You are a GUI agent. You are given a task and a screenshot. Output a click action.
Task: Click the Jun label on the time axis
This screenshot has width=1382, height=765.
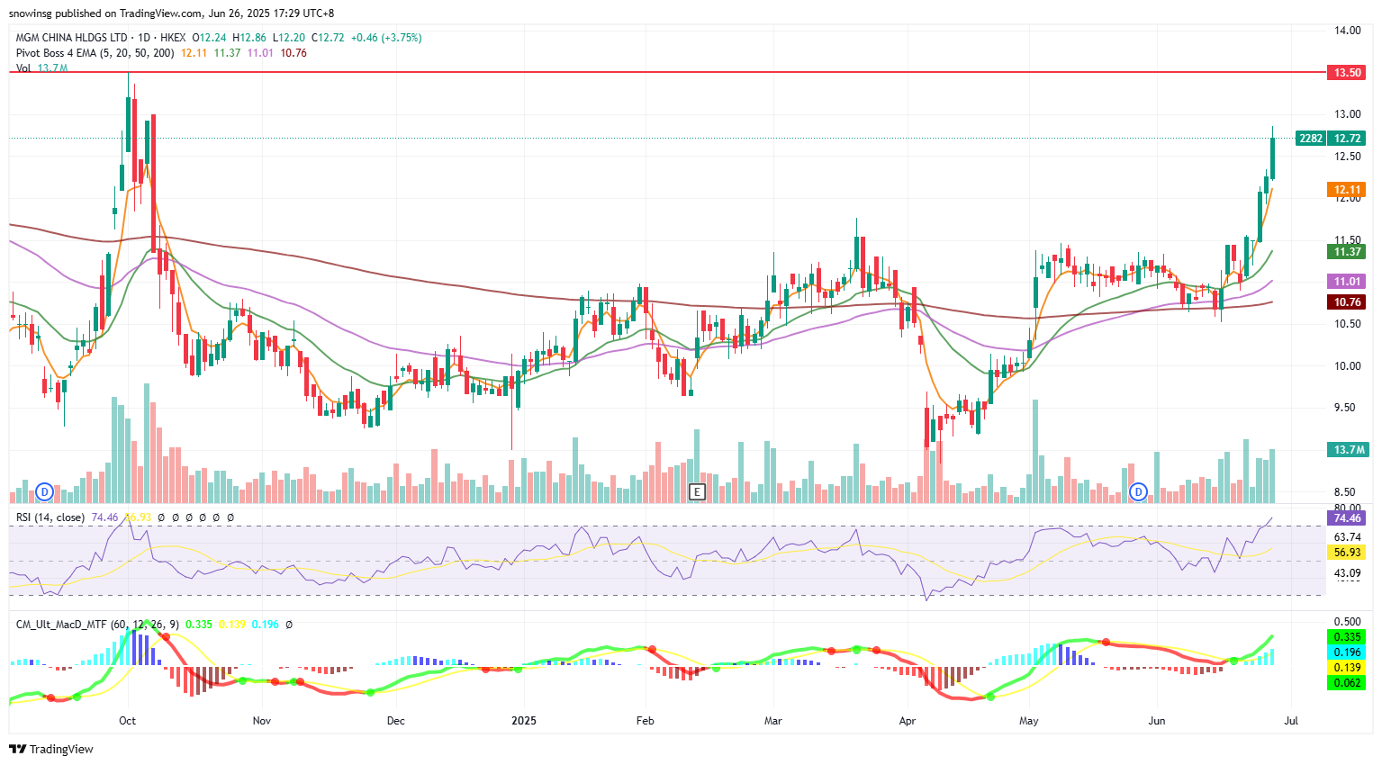pos(1157,720)
